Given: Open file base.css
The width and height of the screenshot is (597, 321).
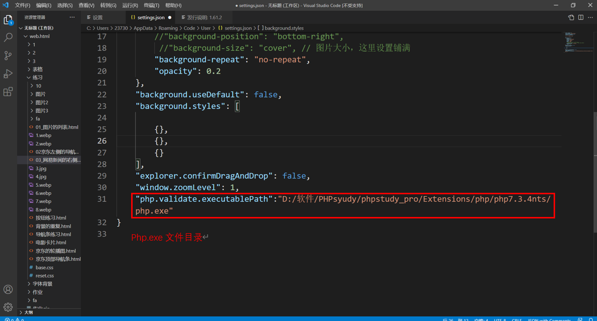Looking at the screenshot, I should pyautogui.click(x=49, y=267).
